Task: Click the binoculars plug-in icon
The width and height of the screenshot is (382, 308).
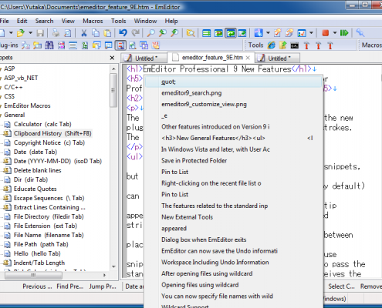Action: point(49,45)
